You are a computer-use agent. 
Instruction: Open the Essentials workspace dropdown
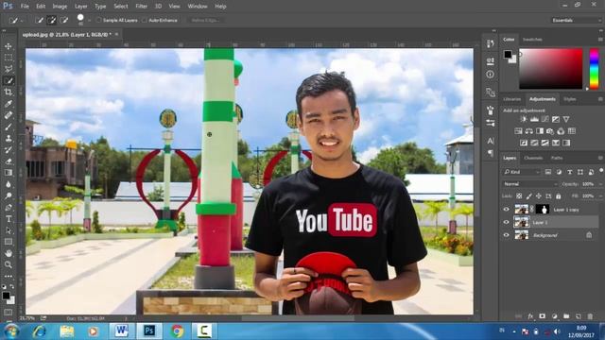point(577,20)
